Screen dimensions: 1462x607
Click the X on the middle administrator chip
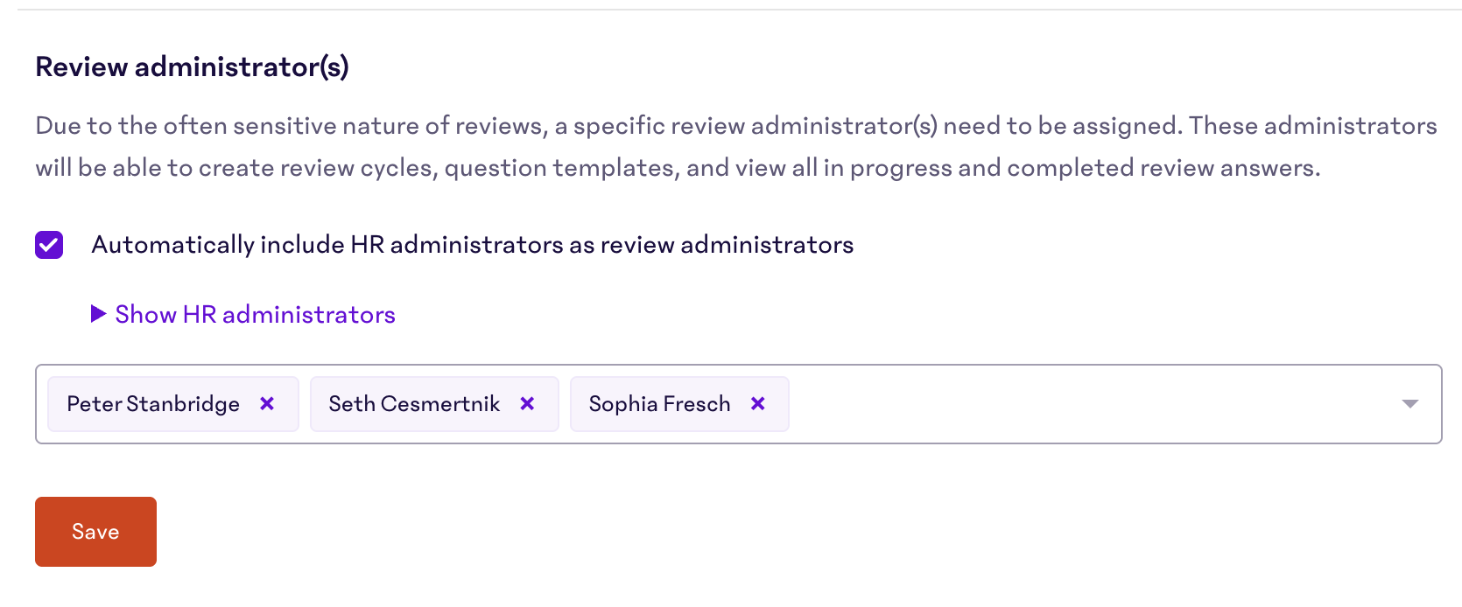pos(527,403)
